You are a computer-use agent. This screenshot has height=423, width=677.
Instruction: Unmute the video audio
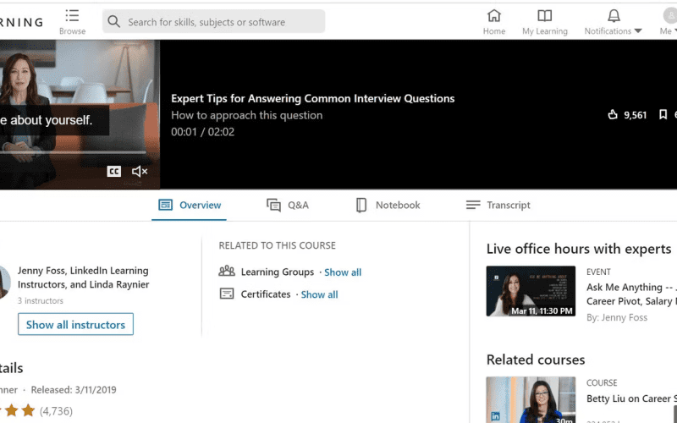[140, 172]
